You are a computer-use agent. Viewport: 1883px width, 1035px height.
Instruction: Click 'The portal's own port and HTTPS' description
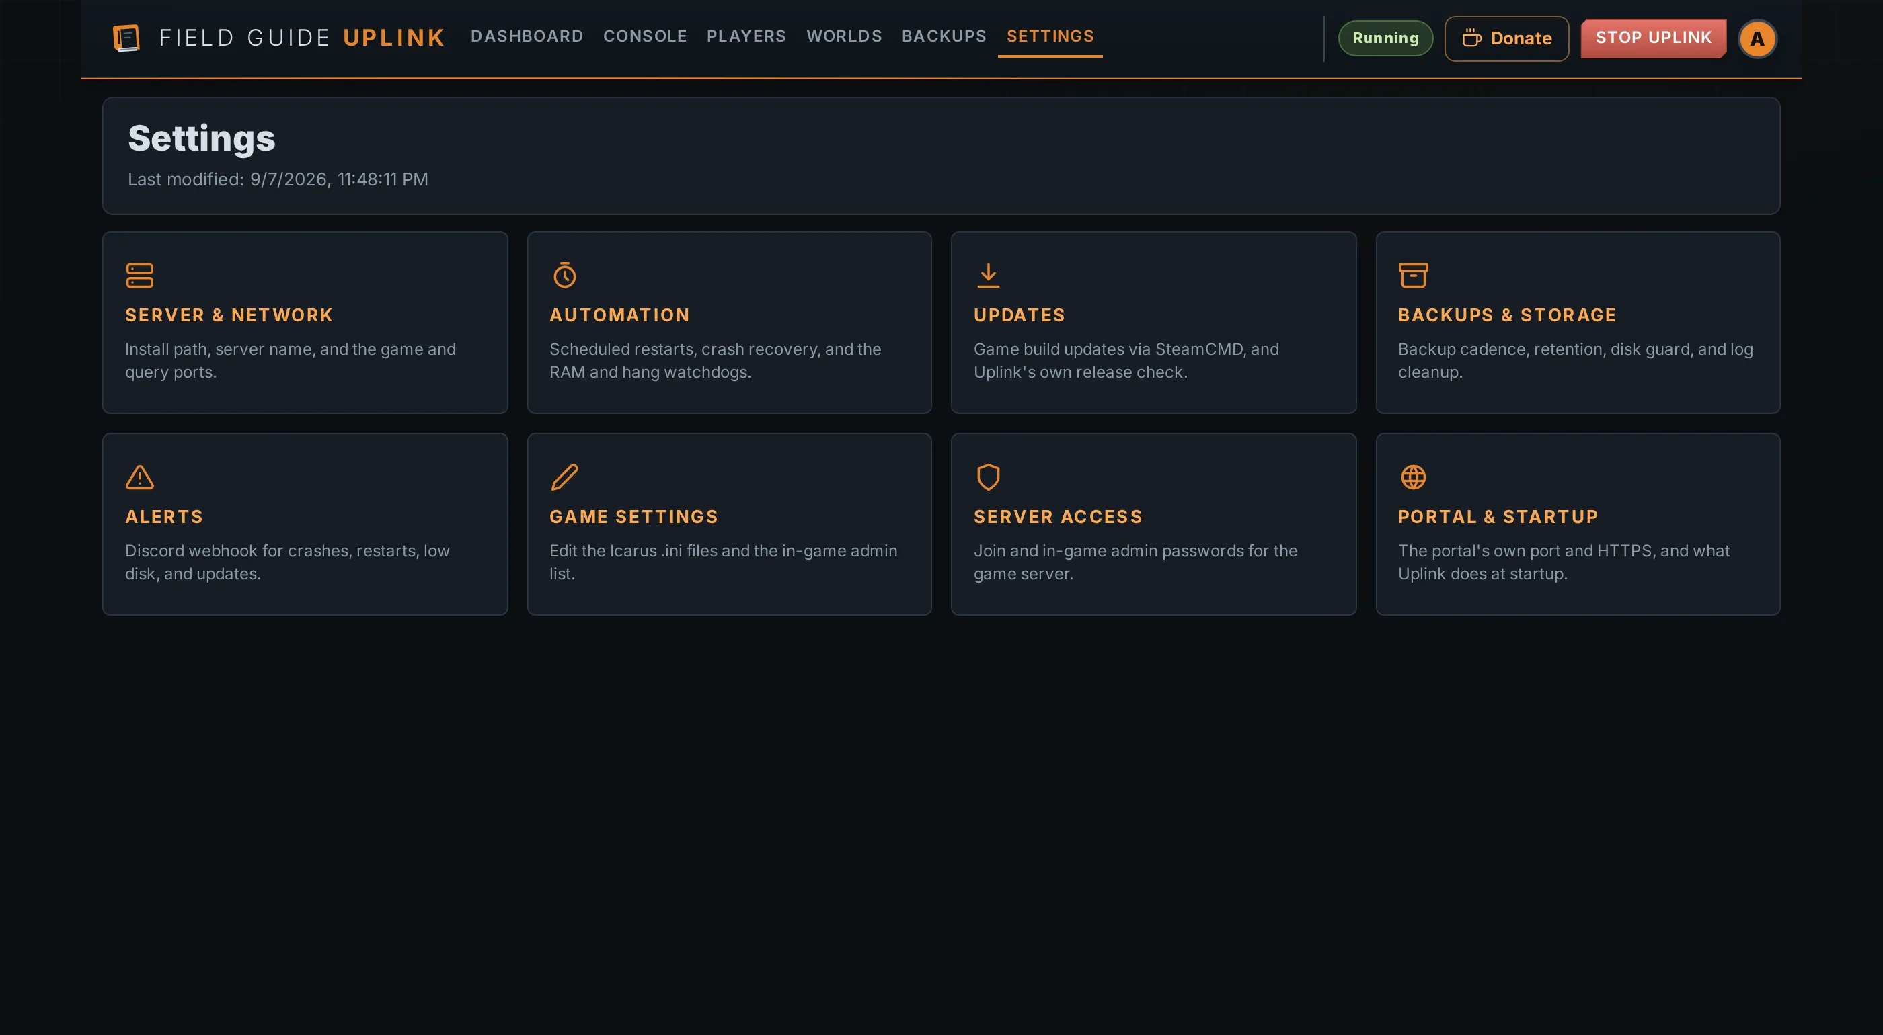tap(1564, 563)
